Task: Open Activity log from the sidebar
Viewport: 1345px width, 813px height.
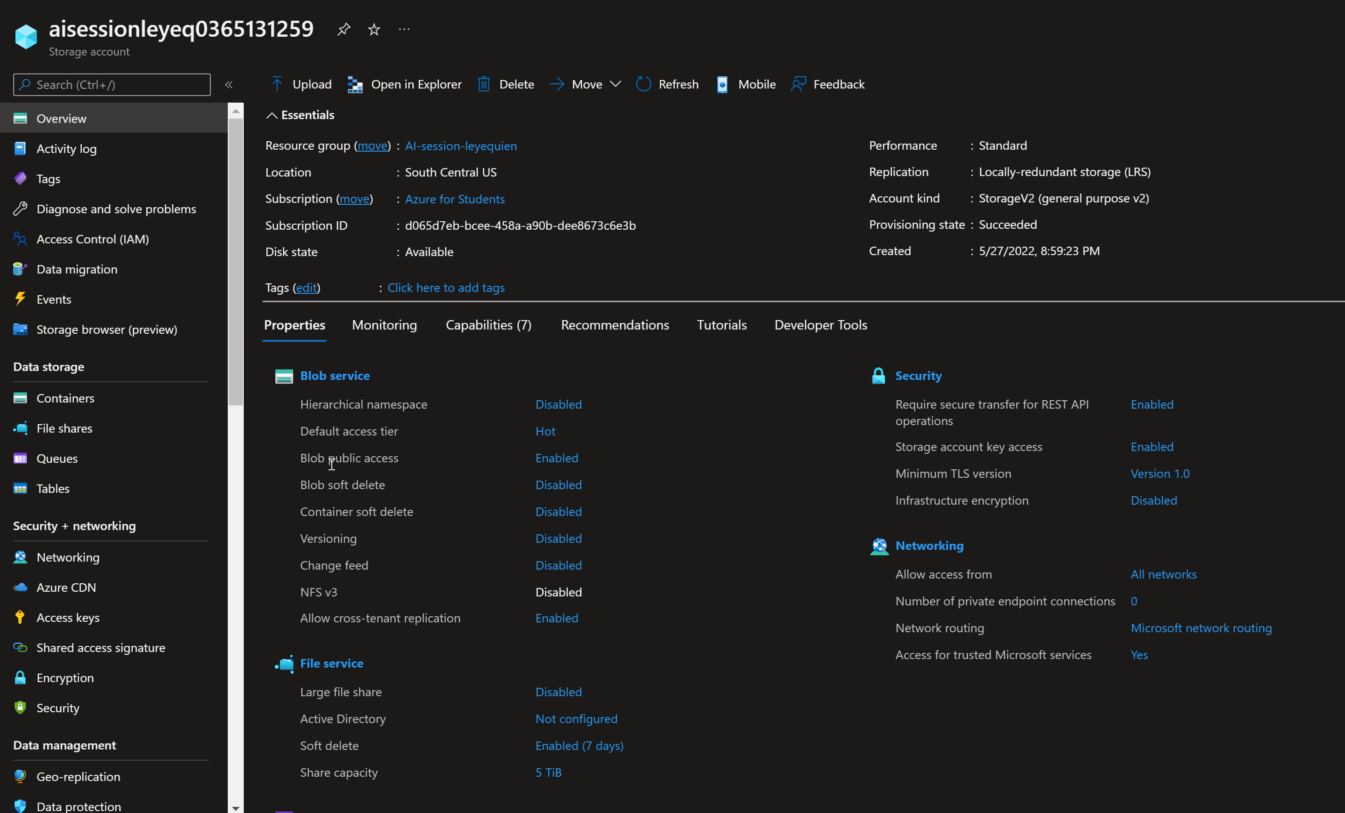Action: 67,148
